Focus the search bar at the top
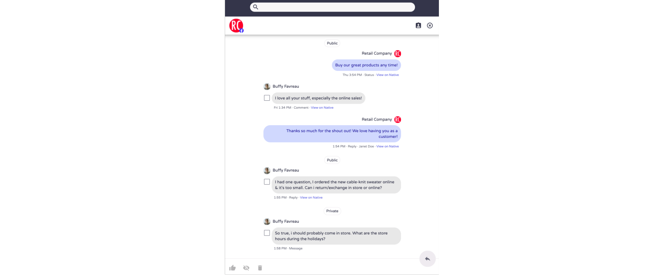The width and height of the screenshot is (664, 275). [332, 7]
